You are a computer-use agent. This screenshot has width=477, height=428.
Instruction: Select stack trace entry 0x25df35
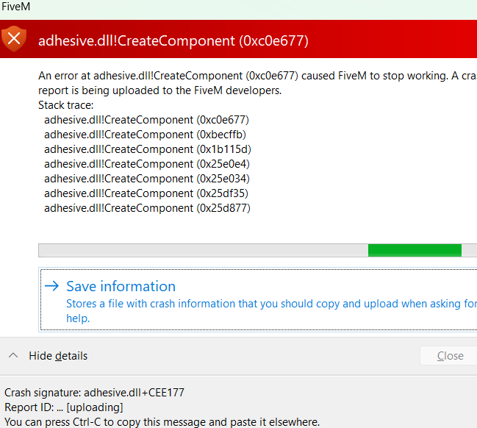click(x=146, y=193)
